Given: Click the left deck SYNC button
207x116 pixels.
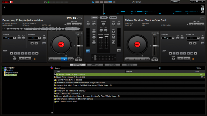Looking at the screenshot, I should 71,59.
